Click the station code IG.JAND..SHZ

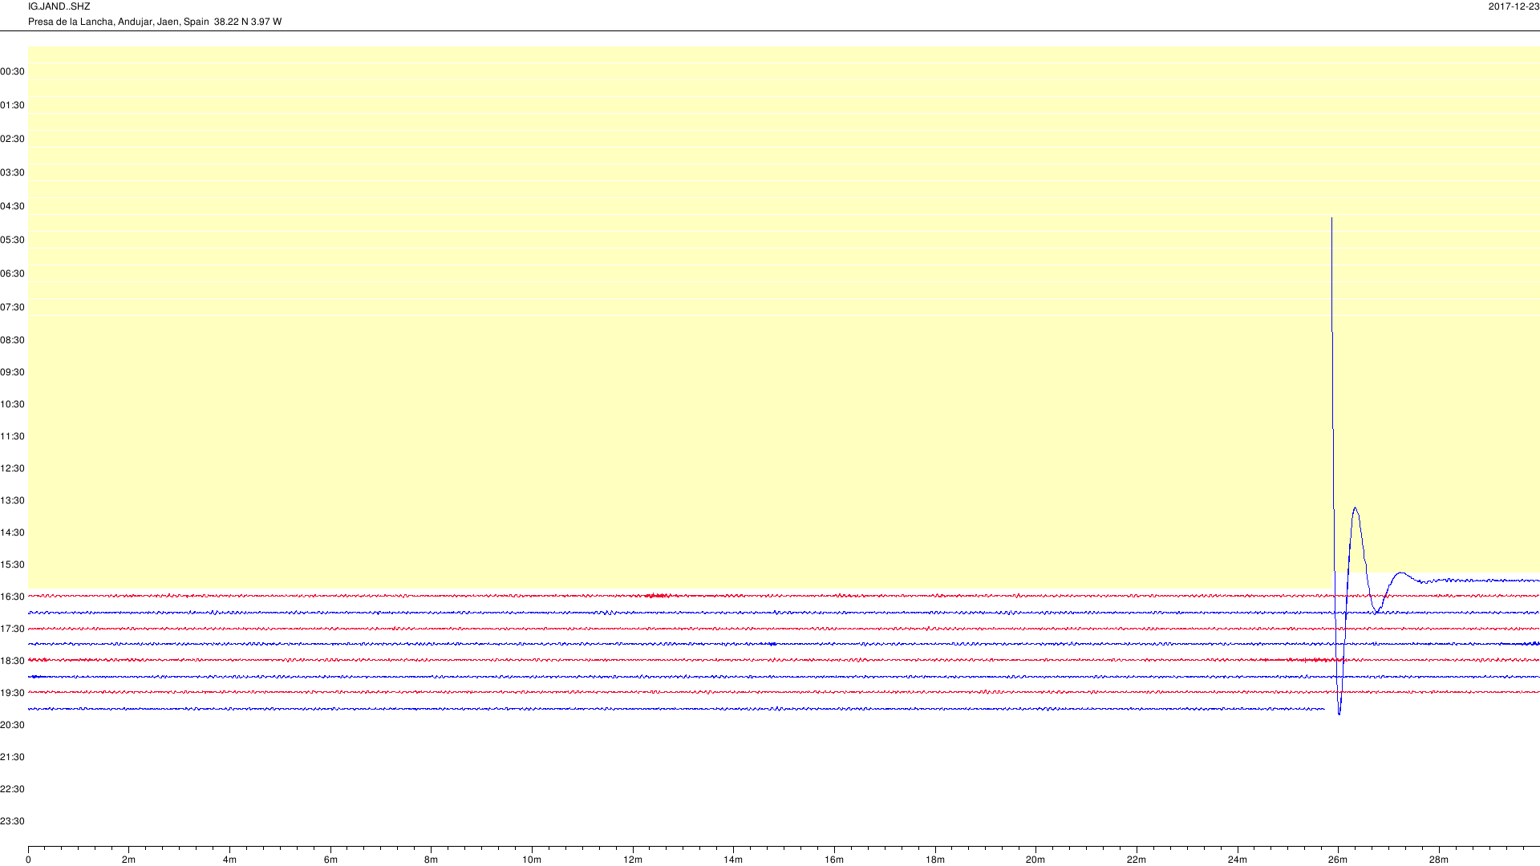[x=59, y=6]
